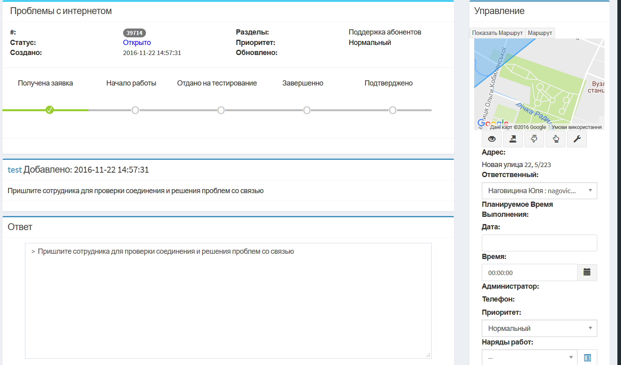Select the 'Завершенно' progress step circle
The height and width of the screenshot is (365, 621).
[x=307, y=110]
